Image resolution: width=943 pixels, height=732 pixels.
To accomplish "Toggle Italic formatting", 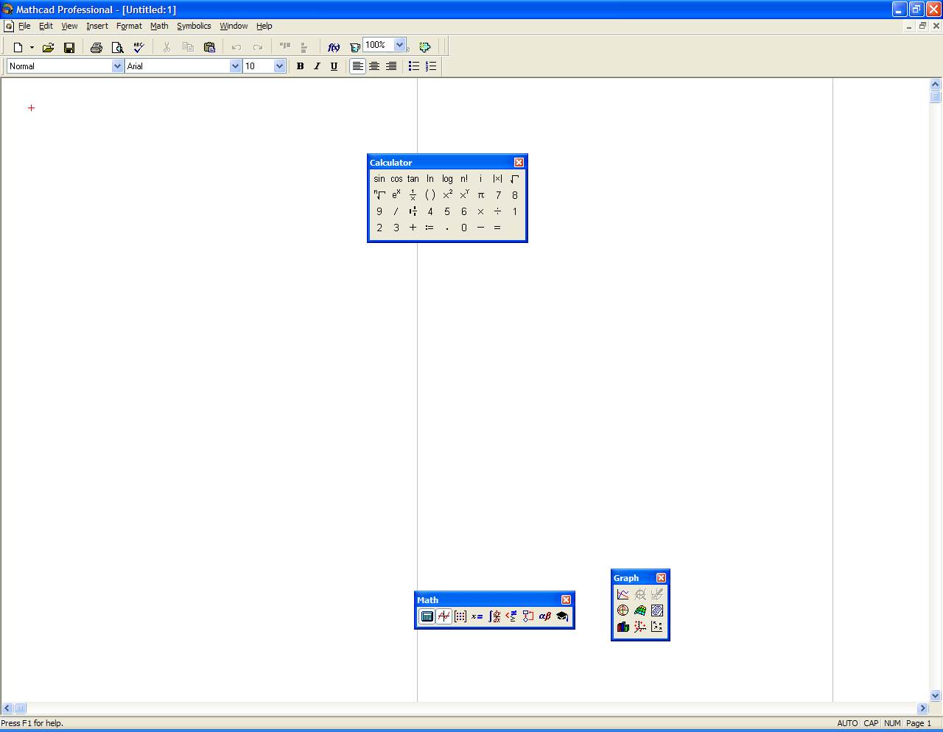I will point(317,66).
